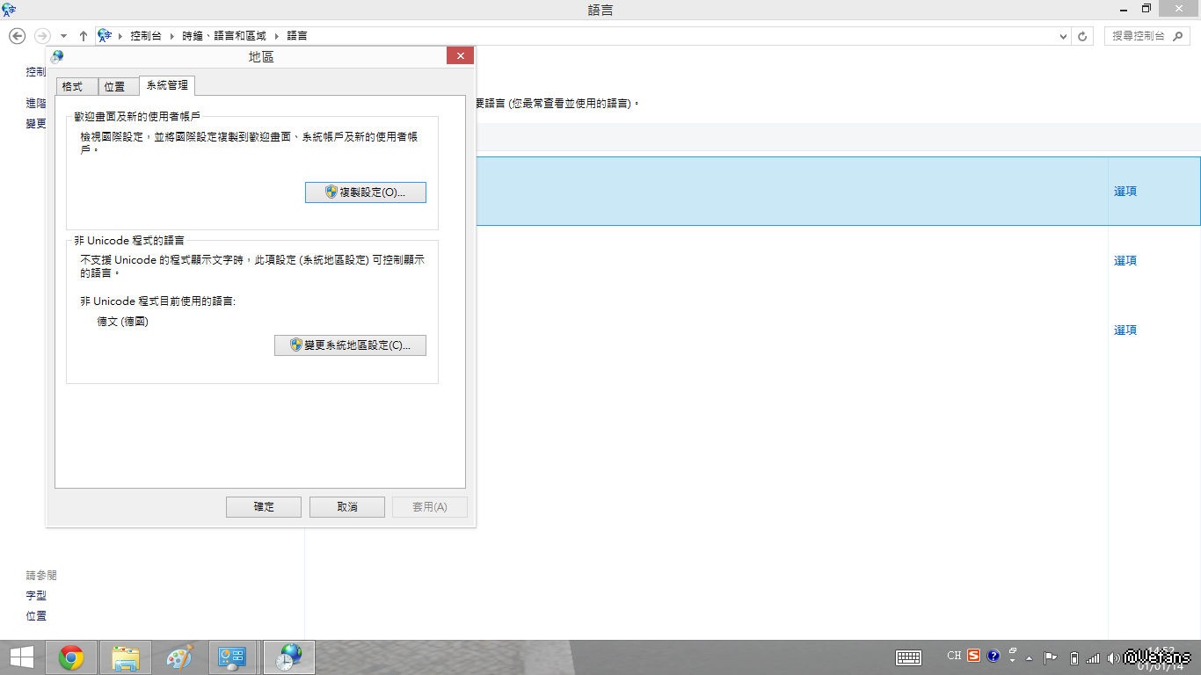This screenshot has width=1201, height=675.
Task: Click the 語言 window title bar icon
Action: coord(9,10)
